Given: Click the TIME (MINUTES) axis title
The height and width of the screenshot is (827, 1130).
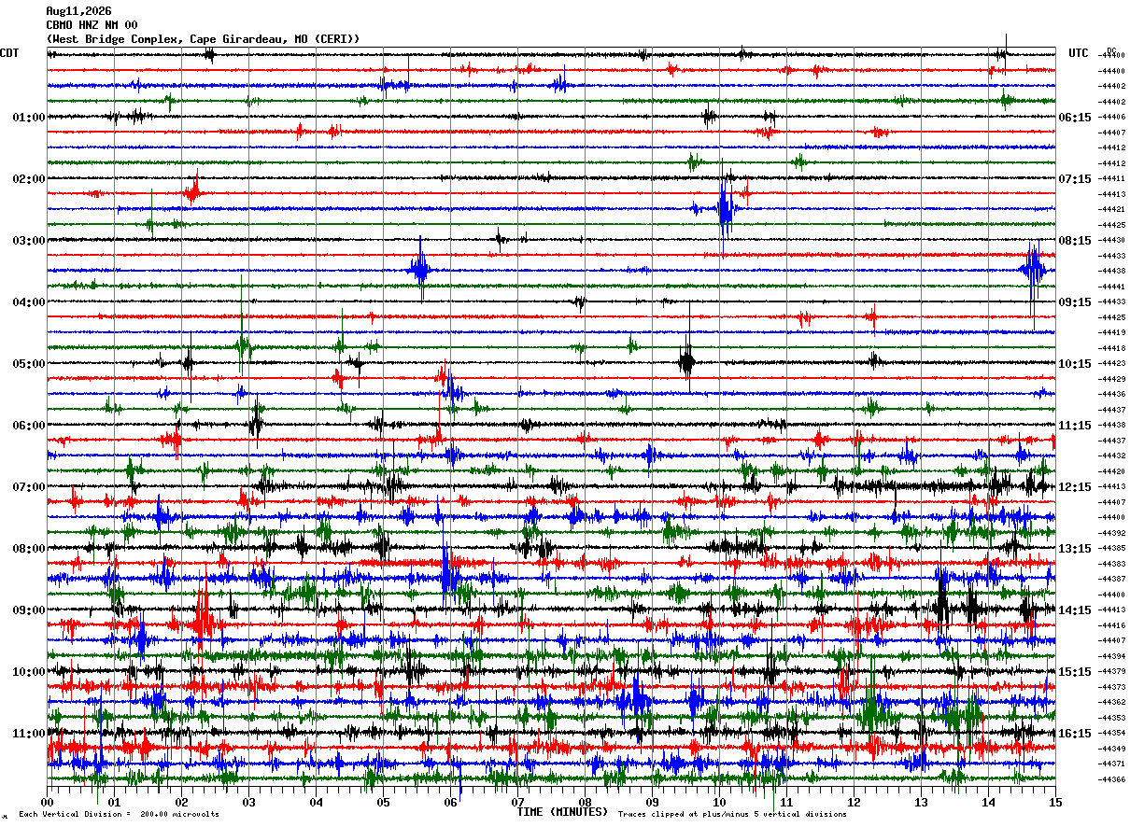Looking at the screenshot, I should [562, 812].
